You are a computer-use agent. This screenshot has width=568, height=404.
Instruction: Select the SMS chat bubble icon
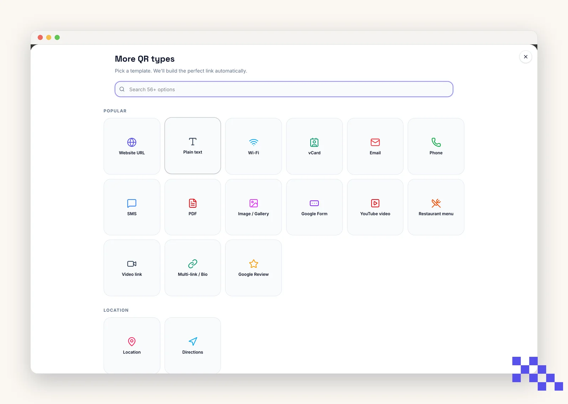pos(132,203)
